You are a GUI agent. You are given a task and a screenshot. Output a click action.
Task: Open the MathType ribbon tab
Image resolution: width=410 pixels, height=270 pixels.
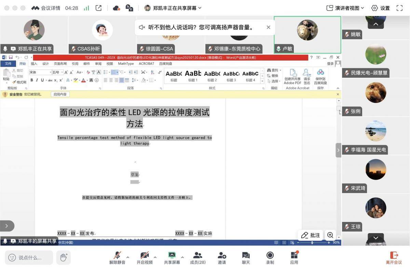(125, 63)
